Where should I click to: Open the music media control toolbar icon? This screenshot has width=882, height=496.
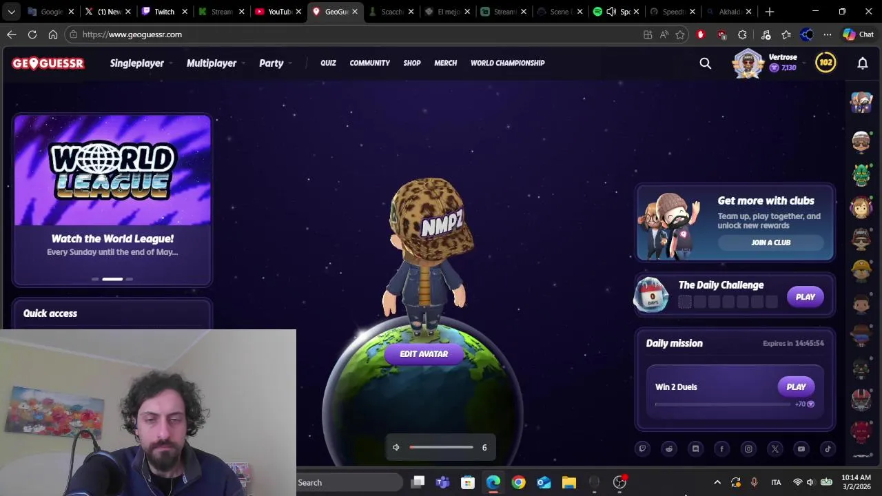[766, 34]
